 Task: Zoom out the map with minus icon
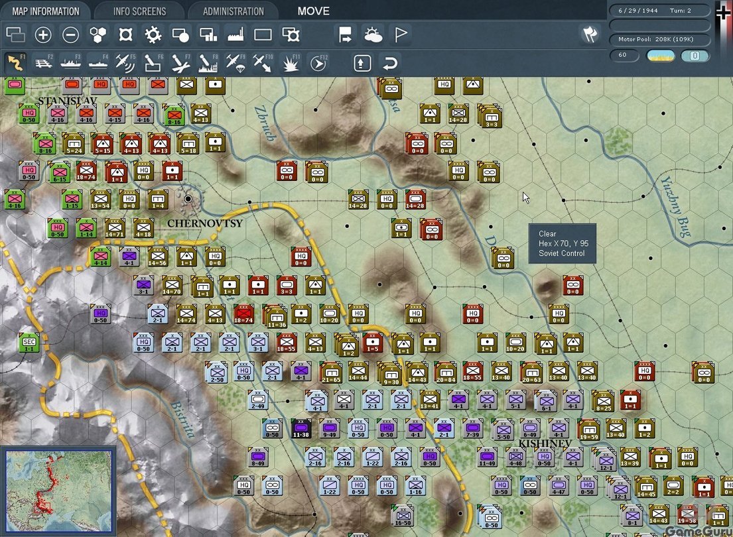(70, 34)
